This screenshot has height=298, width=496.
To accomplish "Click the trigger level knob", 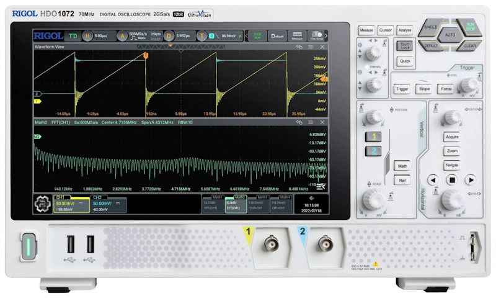I will (x=469, y=84).
